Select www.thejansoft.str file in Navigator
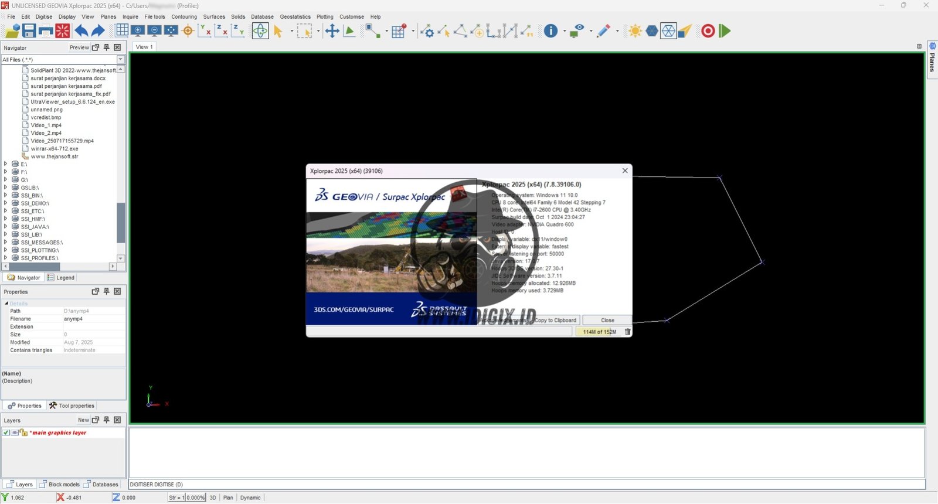This screenshot has height=504, width=938. click(55, 156)
